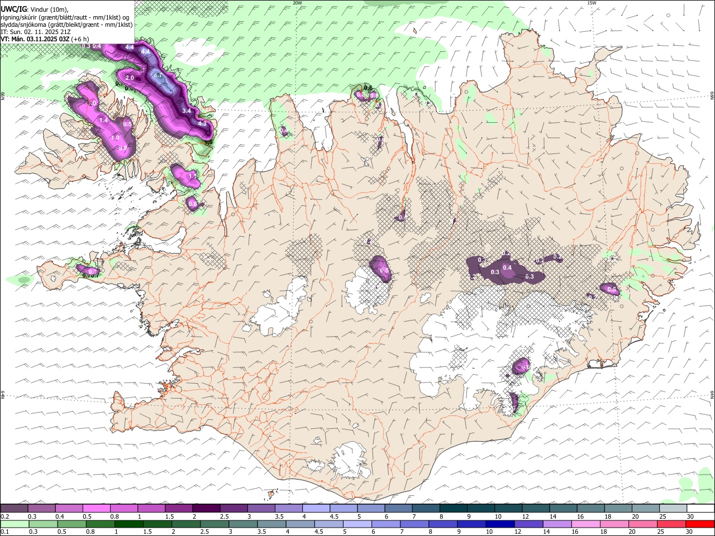Click the 20W longitude label
Viewport: 715px width, 536px height.
click(x=297, y=3)
